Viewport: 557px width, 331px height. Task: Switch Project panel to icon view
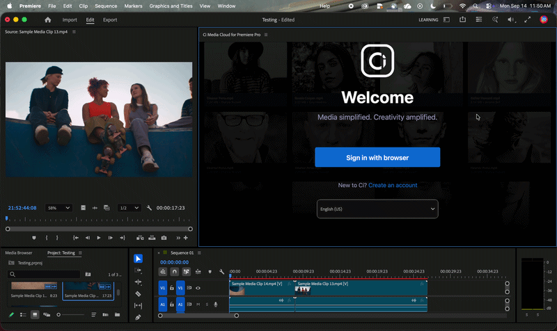pos(35,315)
